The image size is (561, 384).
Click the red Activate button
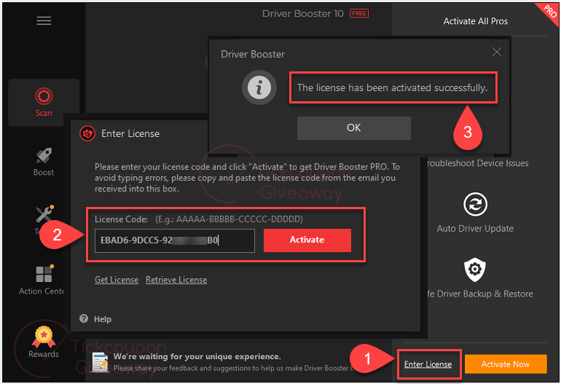307,240
